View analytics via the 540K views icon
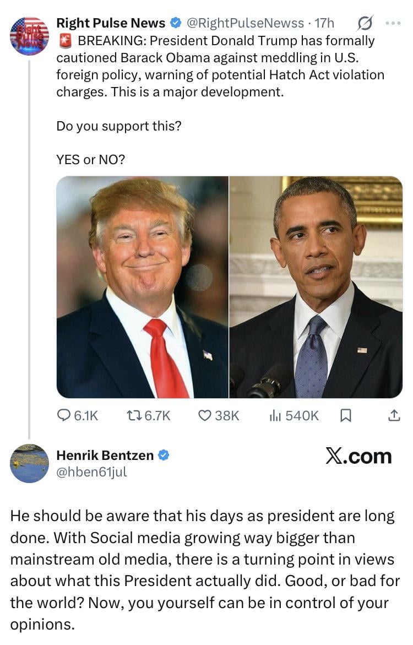 click(294, 415)
